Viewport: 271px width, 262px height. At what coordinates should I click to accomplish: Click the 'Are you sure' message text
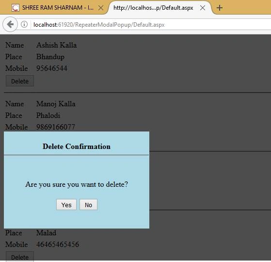[x=77, y=184]
